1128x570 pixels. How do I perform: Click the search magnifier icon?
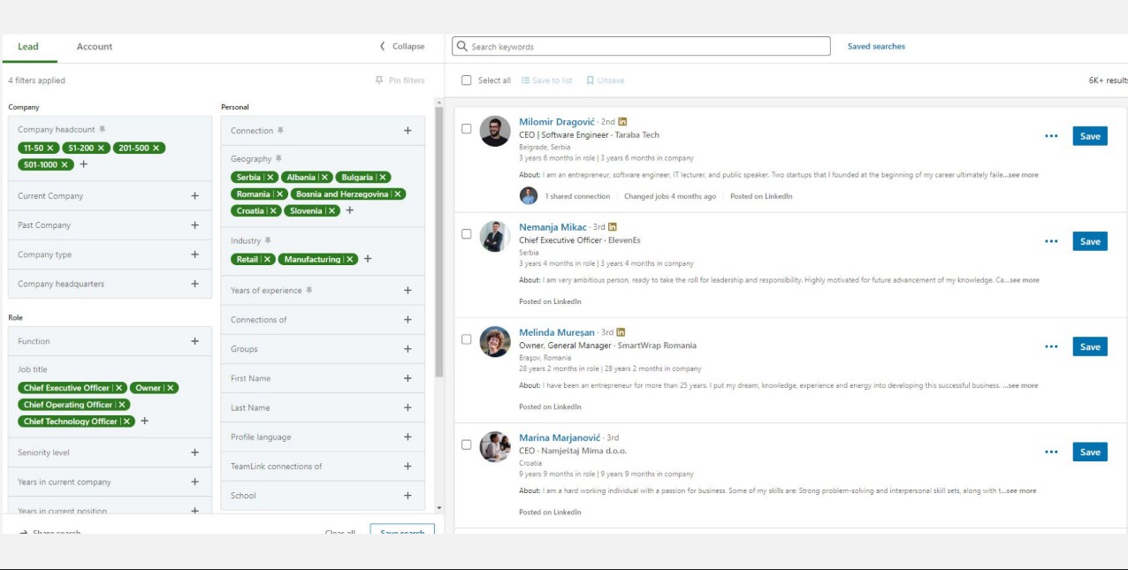click(x=462, y=47)
